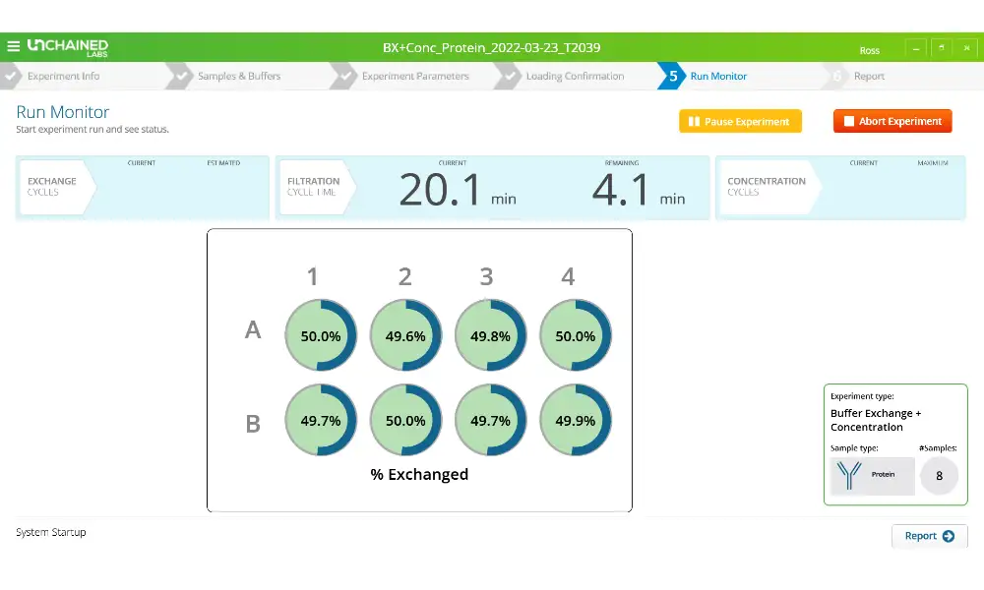
Task: Select well B2 progress circle
Action: pyautogui.click(x=405, y=420)
